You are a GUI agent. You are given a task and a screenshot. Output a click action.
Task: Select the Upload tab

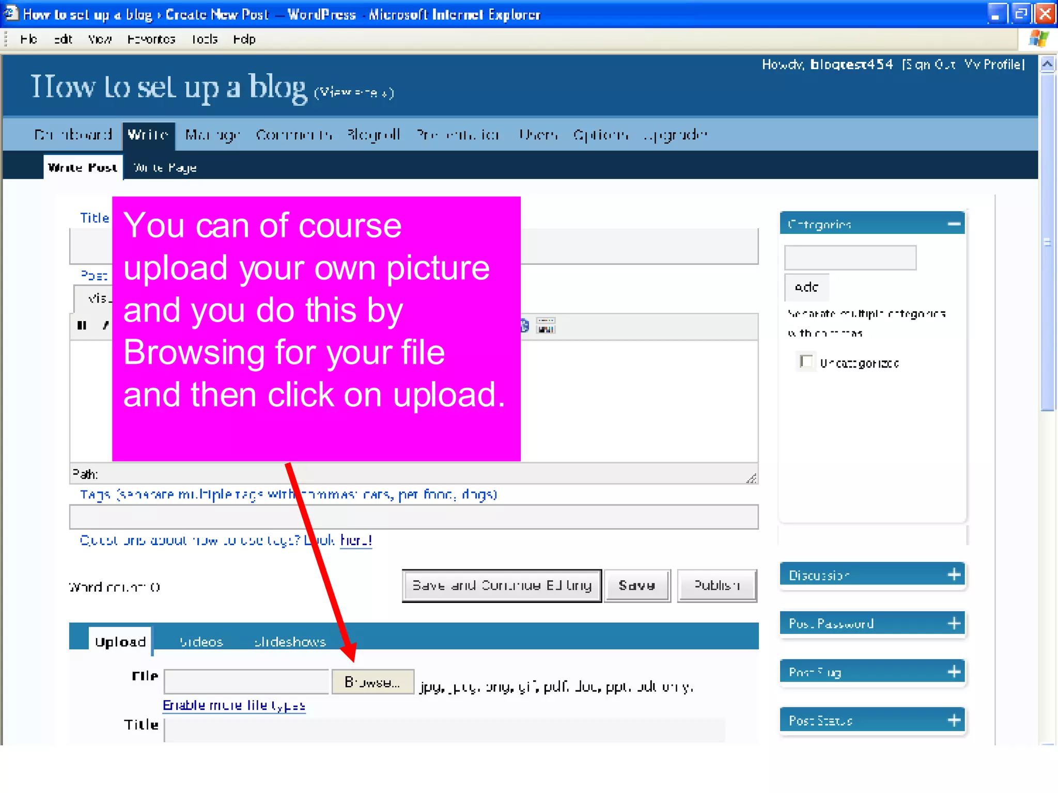[x=120, y=641]
